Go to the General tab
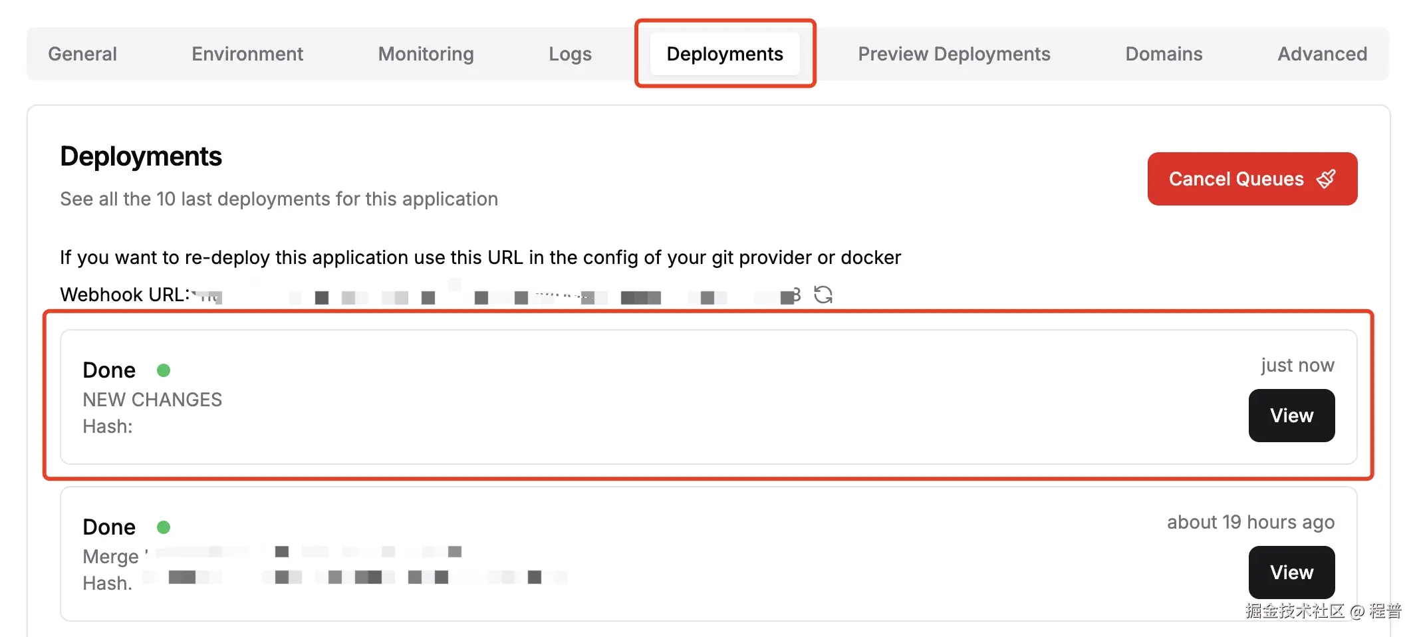 click(x=82, y=54)
